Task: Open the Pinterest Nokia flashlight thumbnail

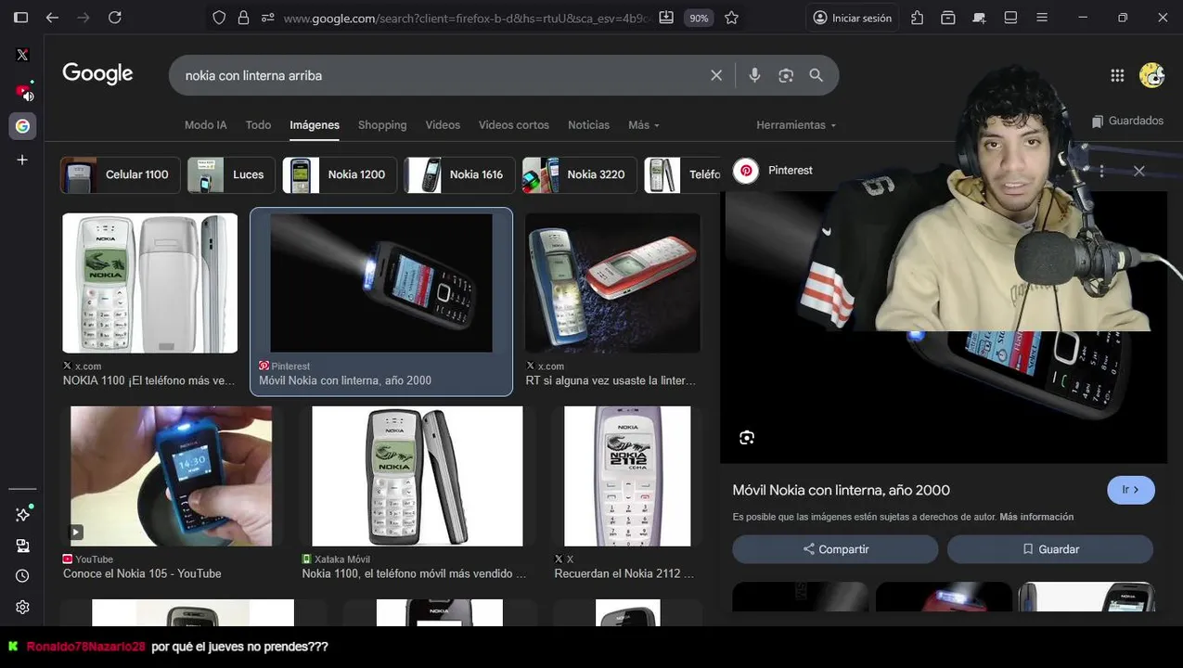Action: click(381, 283)
